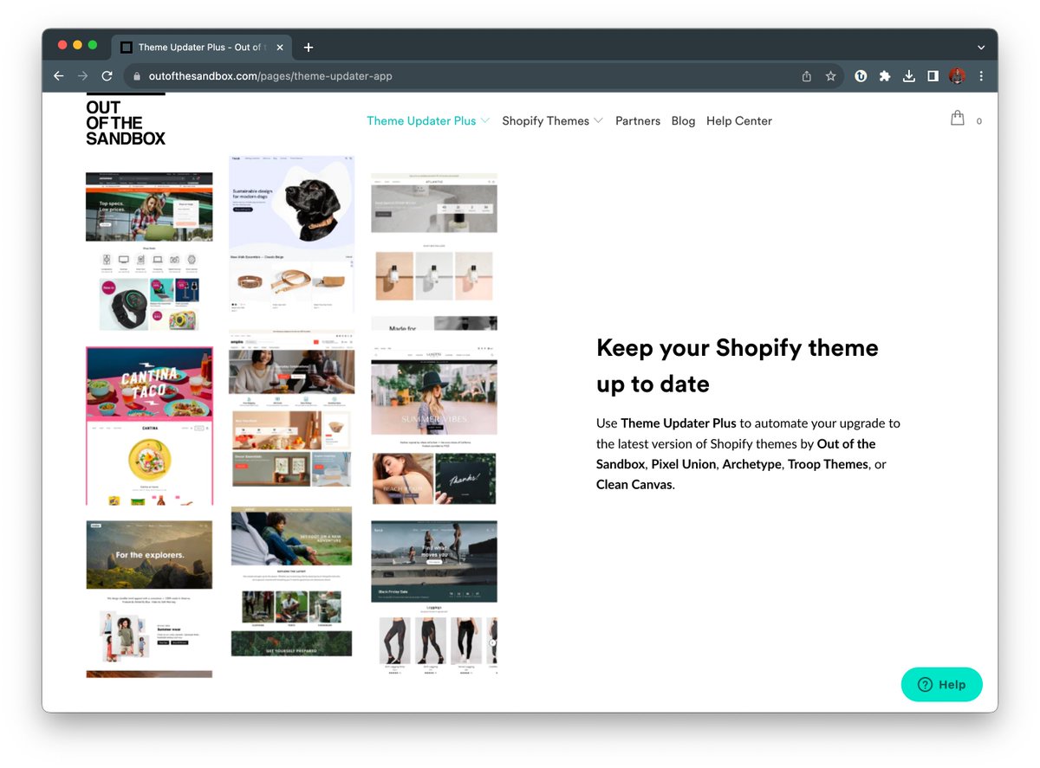Expand the Shopify Themes chevron
Screen dimensions: 1040x768
(598, 120)
